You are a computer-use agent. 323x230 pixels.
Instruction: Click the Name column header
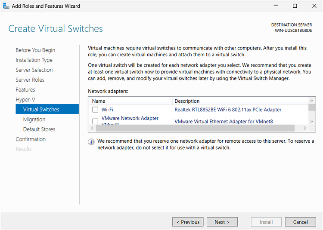click(x=130, y=101)
